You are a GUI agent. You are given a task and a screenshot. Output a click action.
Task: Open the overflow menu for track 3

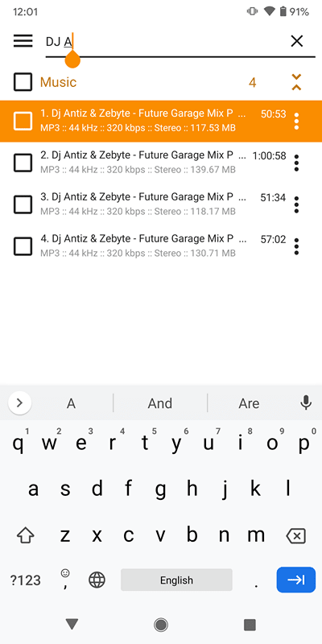(x=296, y=204)
